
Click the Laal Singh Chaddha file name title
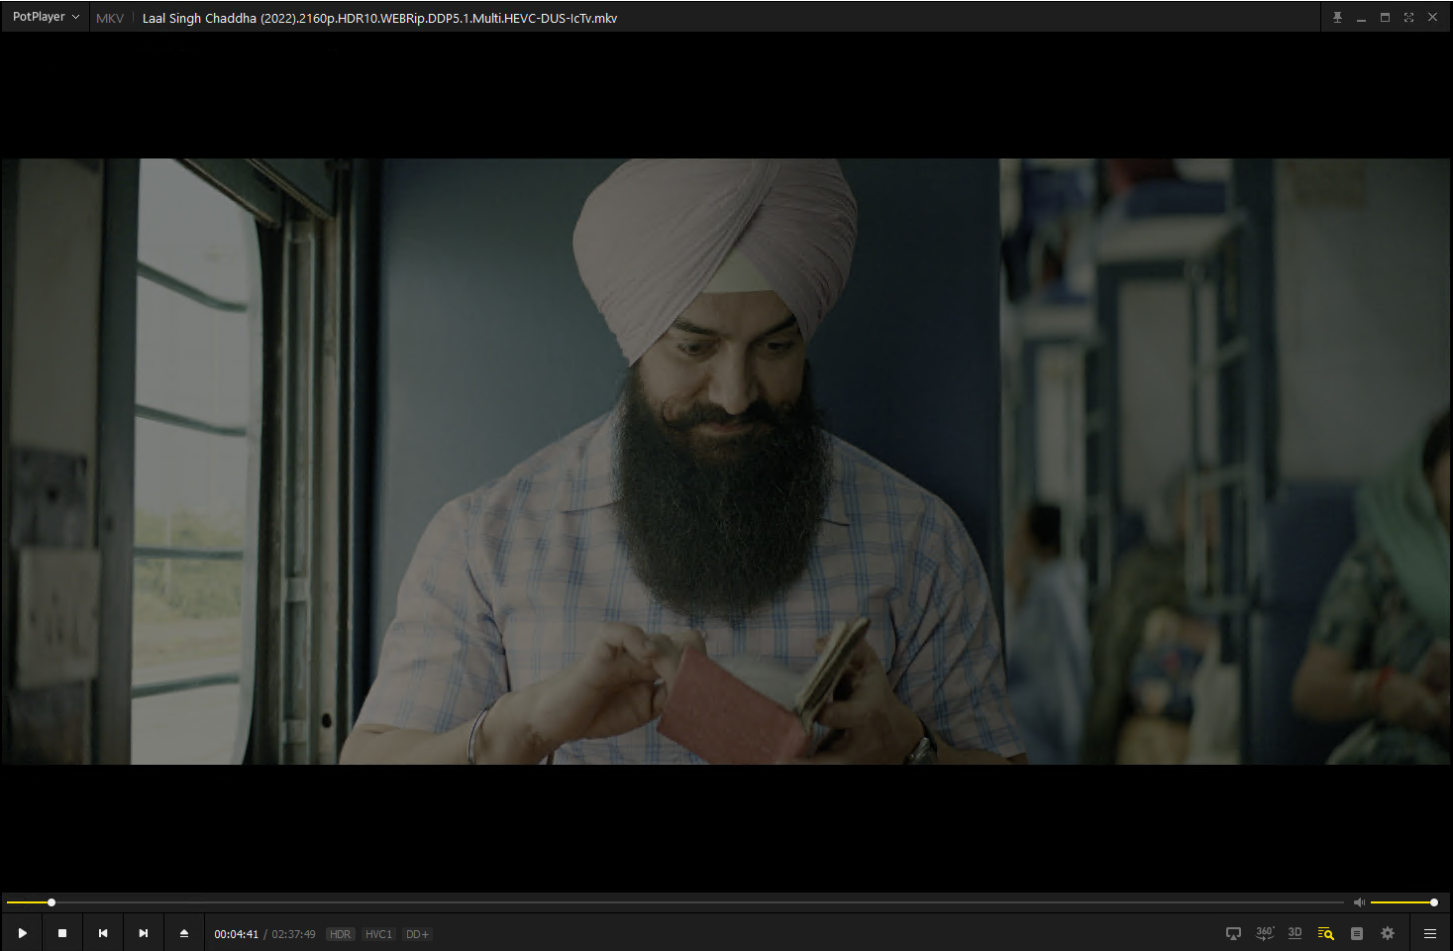click(379, 18)
